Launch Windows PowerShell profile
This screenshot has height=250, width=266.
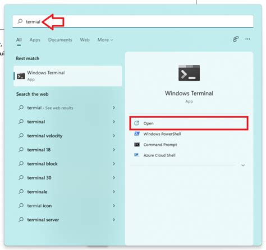coord(162,134)
